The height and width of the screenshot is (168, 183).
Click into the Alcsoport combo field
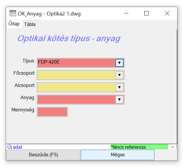coord(76,87)
